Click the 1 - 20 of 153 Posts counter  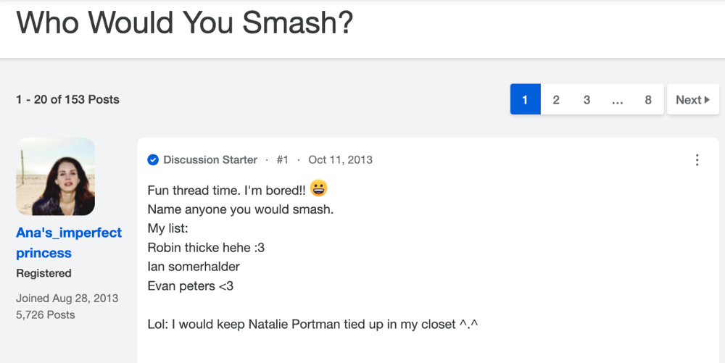coord(67,99)
